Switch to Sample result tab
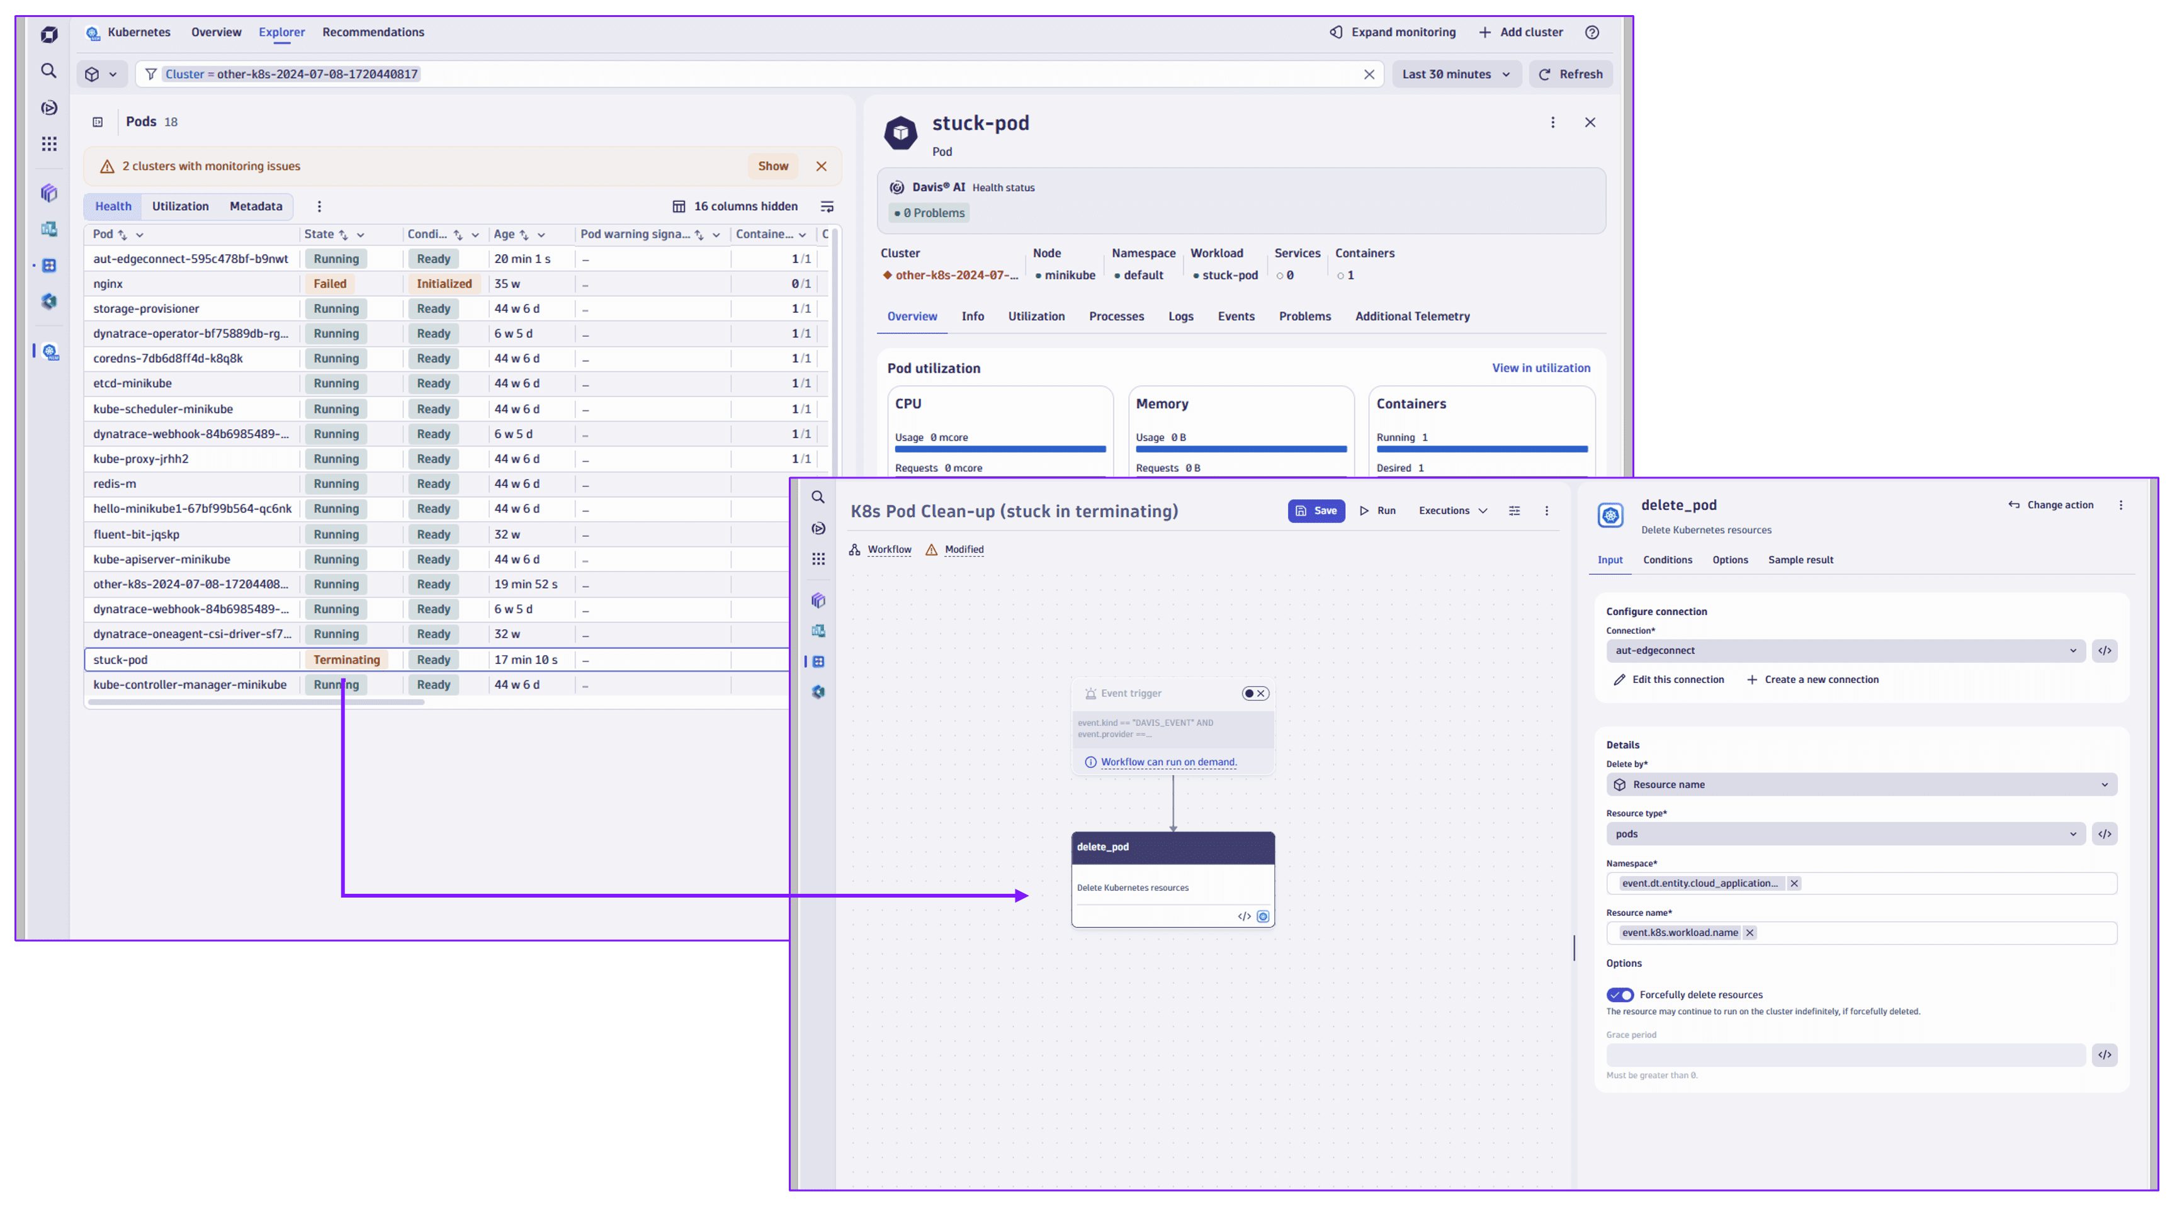 click(x=1800, y=560)
